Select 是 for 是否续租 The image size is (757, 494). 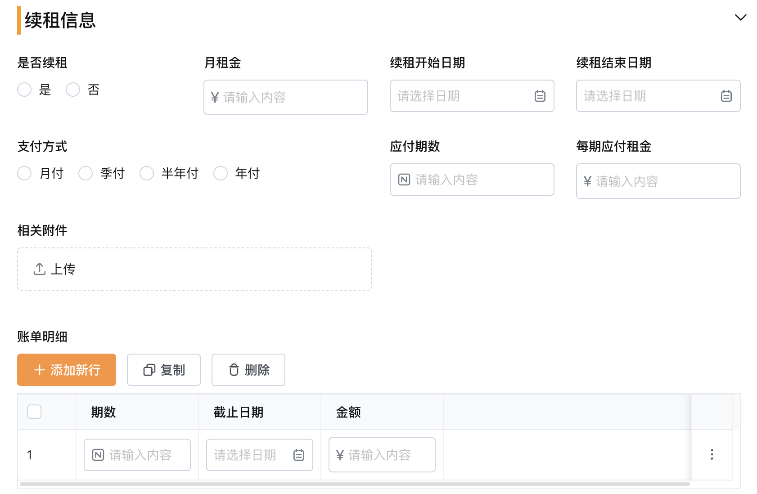tap(24, 90)
